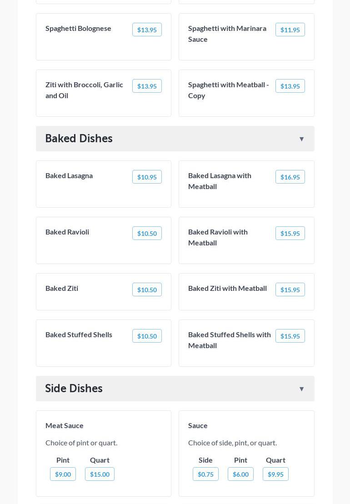Collapse the Baked Dishes section arrow
Viewport: 350px width, 504px height.
click(301, 139)
